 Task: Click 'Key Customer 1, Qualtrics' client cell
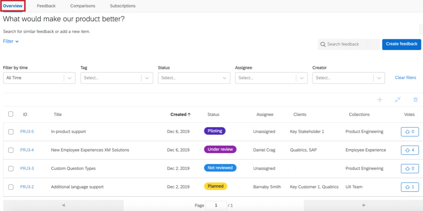[315, 187]
